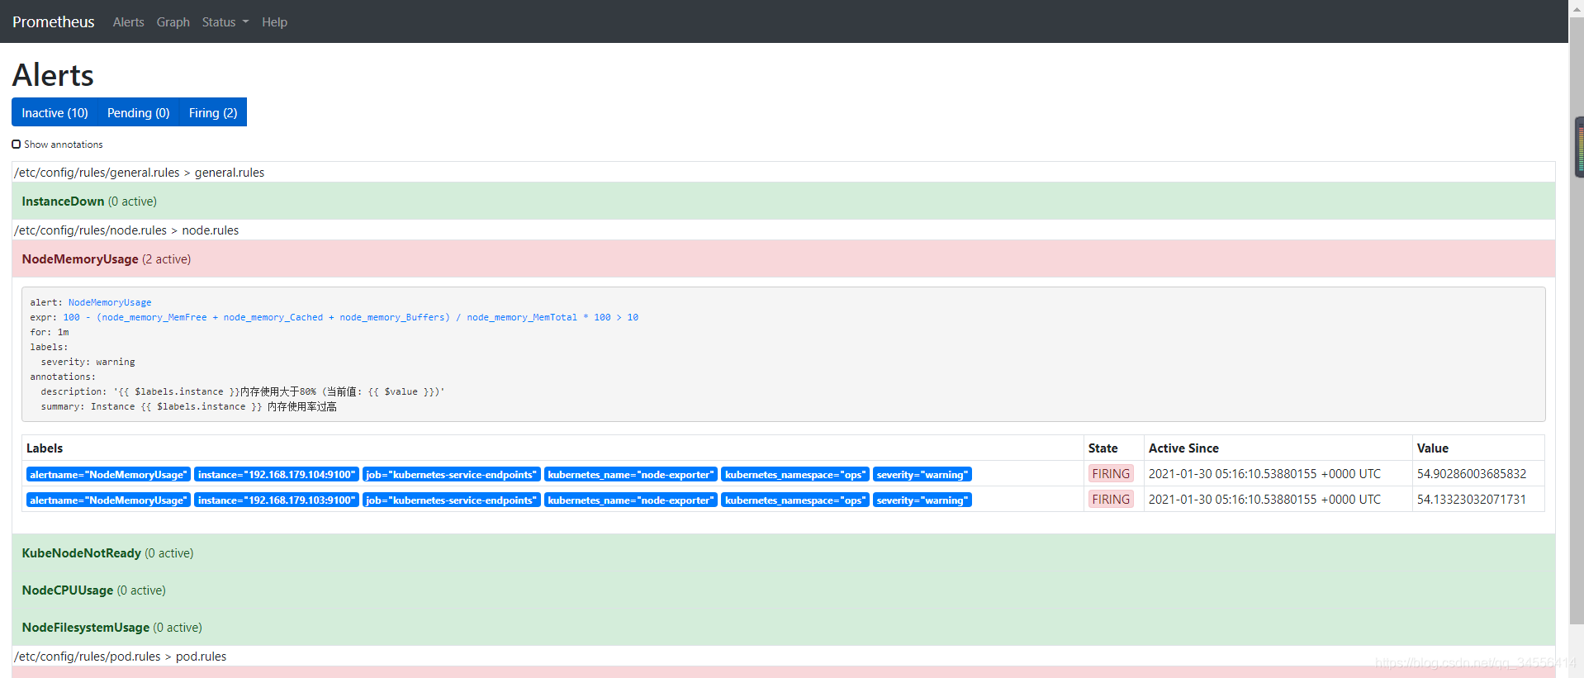Open the Alerts navbar item
The image size is (1584, 678).
pos(128,22)
